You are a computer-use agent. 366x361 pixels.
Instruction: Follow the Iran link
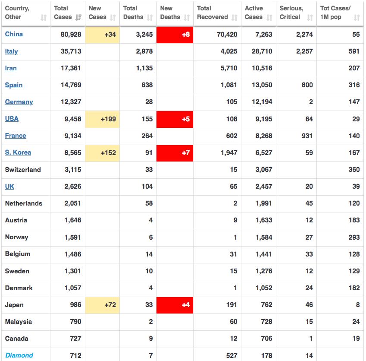point(11,68)
